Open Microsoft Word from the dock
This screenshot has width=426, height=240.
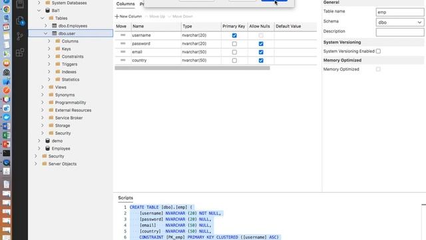pos(7,126)
